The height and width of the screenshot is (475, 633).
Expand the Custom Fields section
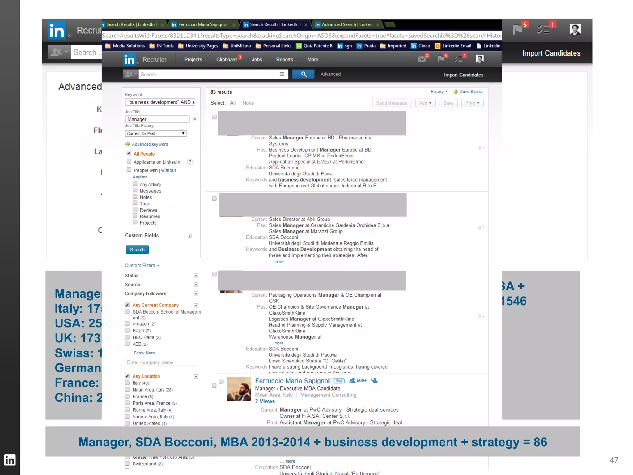(x=190, y=236)
